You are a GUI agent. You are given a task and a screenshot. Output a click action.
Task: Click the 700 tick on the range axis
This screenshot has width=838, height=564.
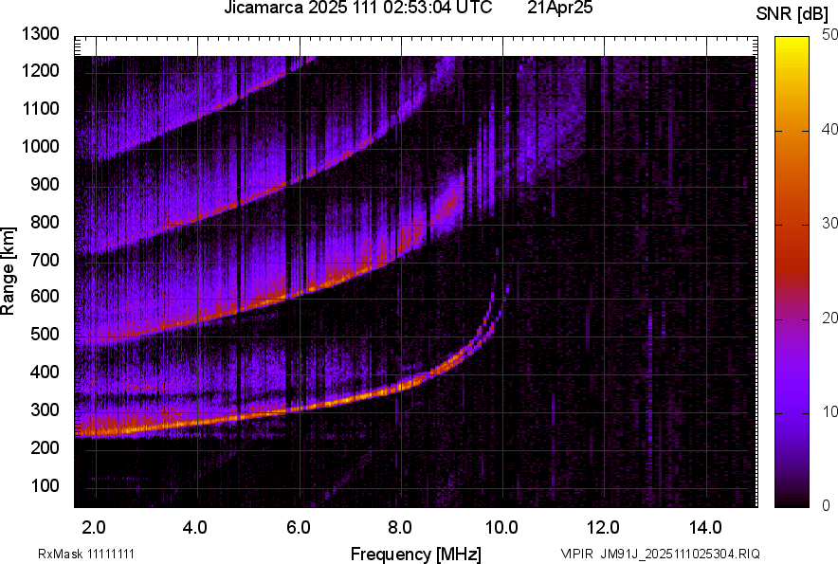click(45, 260)
